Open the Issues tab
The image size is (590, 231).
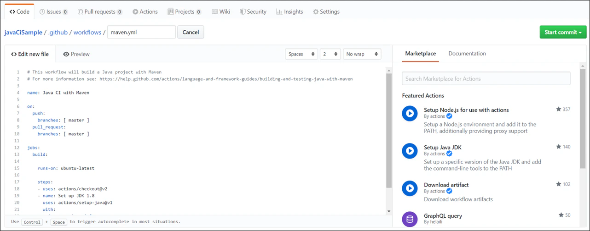coord(54,11)
